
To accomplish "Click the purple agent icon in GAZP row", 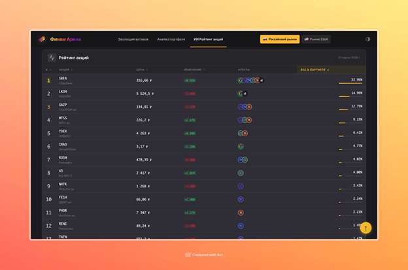I will tap(241, 107).
